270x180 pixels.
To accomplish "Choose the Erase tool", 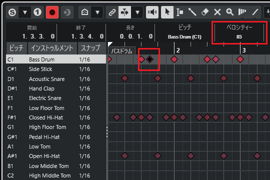I will (x=204, y=12).
